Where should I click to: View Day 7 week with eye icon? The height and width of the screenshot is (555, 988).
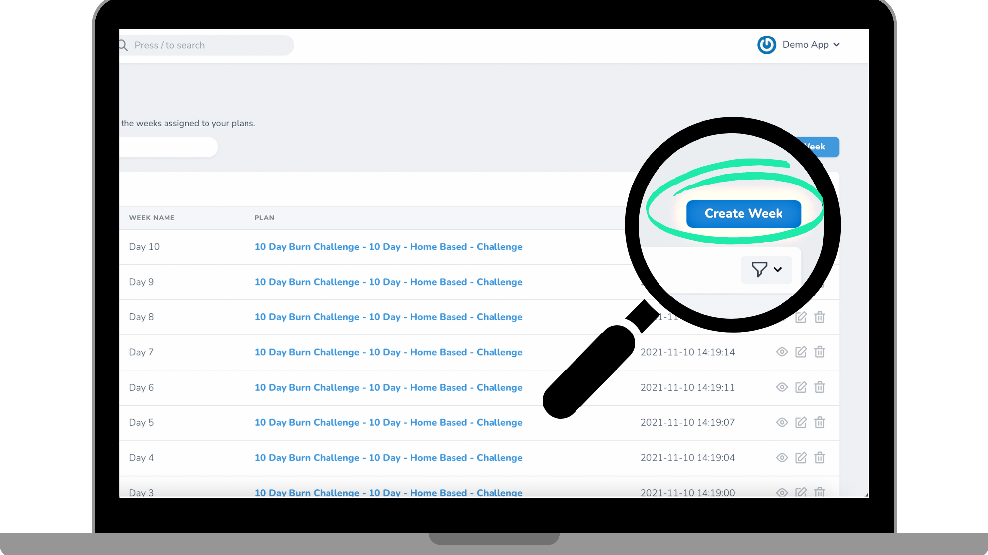point(782,352)
